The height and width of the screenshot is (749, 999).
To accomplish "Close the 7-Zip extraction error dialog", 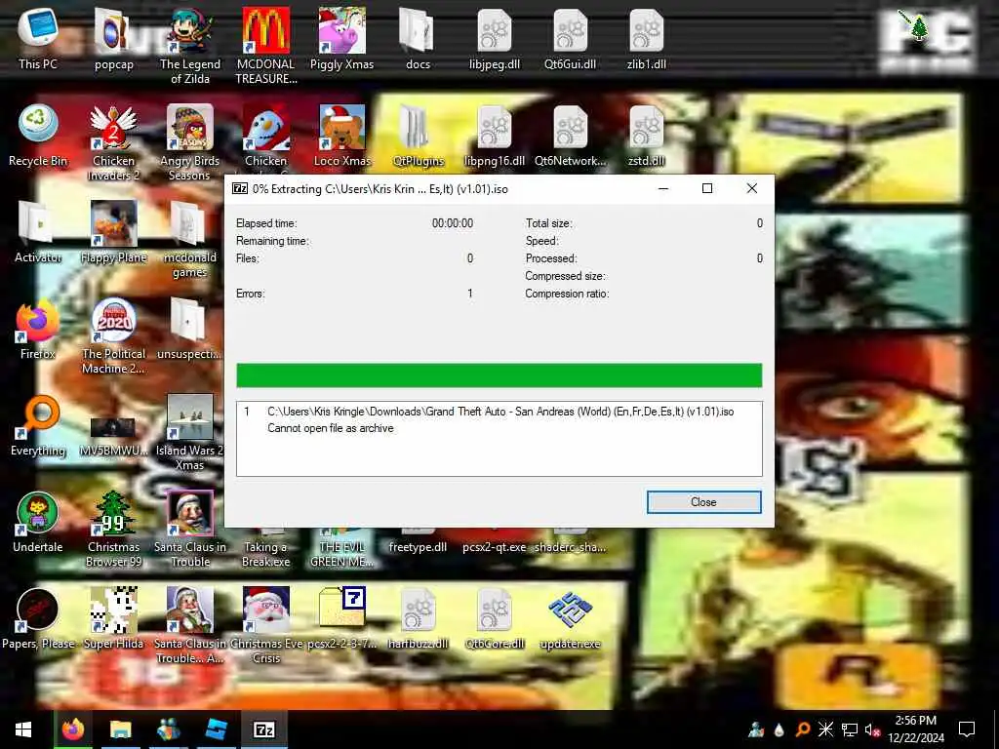I will coord(703,502).
